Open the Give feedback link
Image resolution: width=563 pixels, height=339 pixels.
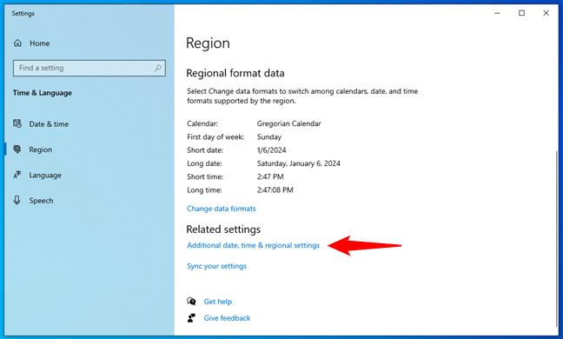point(227,318)
